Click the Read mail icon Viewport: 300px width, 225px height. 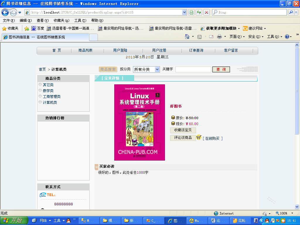(x=211, y=37)
